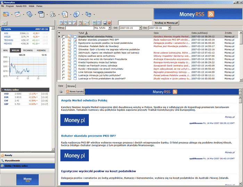Click window icon in Bohater skandalu row
The width and height of the screenshot is (243, 187).
(75, 40)
